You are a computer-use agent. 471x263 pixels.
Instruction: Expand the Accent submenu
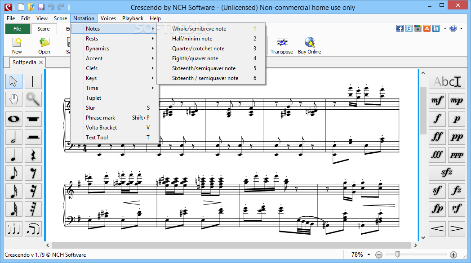114,58
